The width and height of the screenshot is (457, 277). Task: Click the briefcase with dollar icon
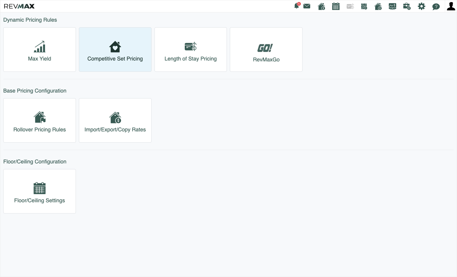[x=407, y=6]
